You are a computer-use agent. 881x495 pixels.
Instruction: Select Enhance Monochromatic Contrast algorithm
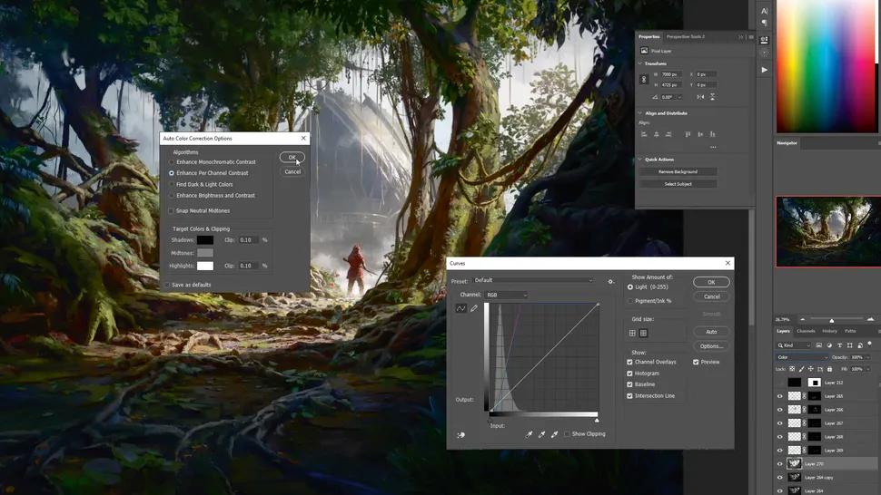[x=172, y=162]
